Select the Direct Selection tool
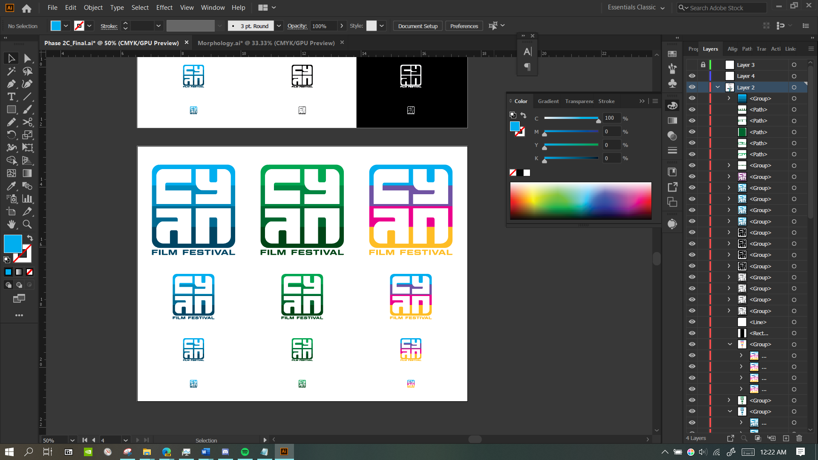Screen dimensions: 818x460 click(27, 58)
